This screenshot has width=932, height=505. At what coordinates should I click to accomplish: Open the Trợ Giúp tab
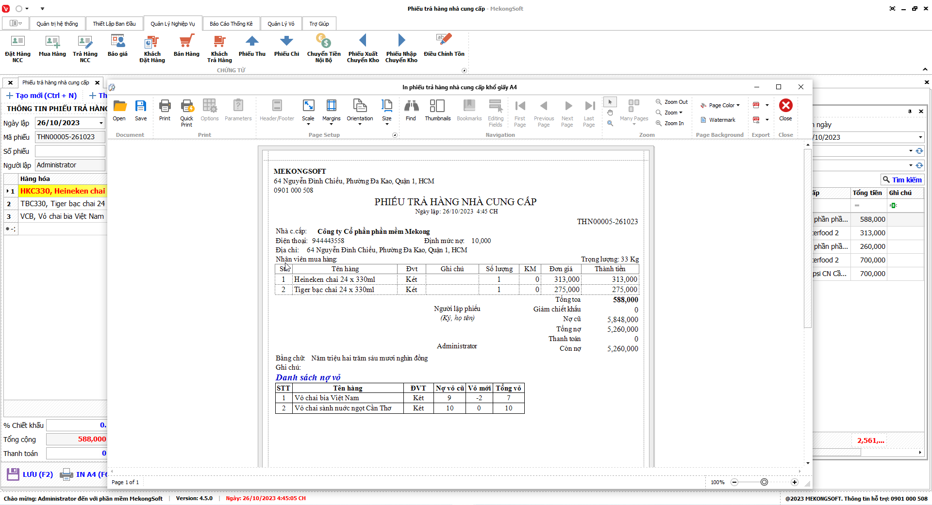click(x=319, y=24)
